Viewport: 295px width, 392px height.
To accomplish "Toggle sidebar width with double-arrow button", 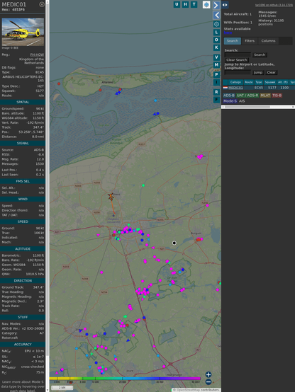I will click(225, 5).
